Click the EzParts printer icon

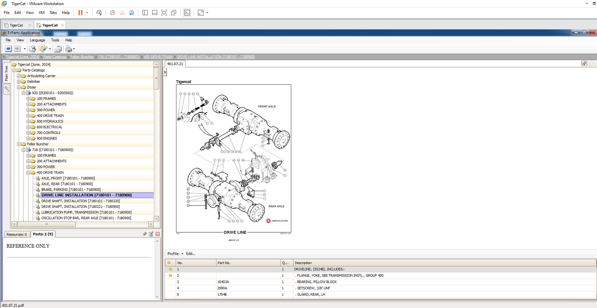tap(68, 49)
